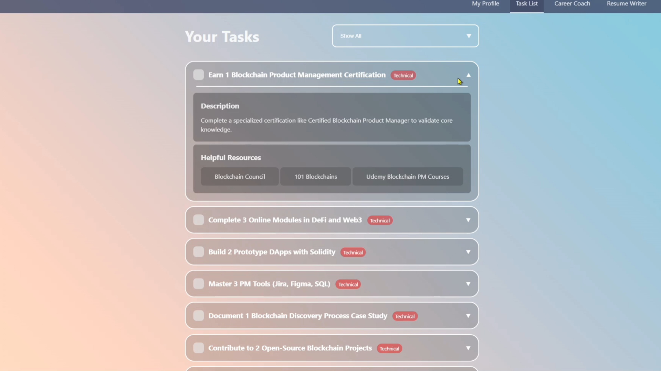Viewport: 661px width, 371px height.
Task: Open the 101 Blockchains resource
Action: [x=315, y=177]
